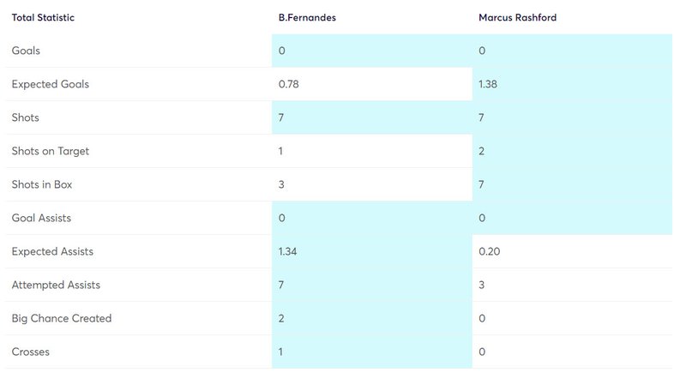Click the Total Statistic column header
The image size is (686, 373).
43,17
